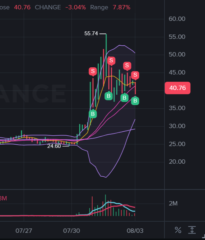Click the latest S sell marker on 08/03
Viewport: 205px width, 240px height.
point(135,75)
